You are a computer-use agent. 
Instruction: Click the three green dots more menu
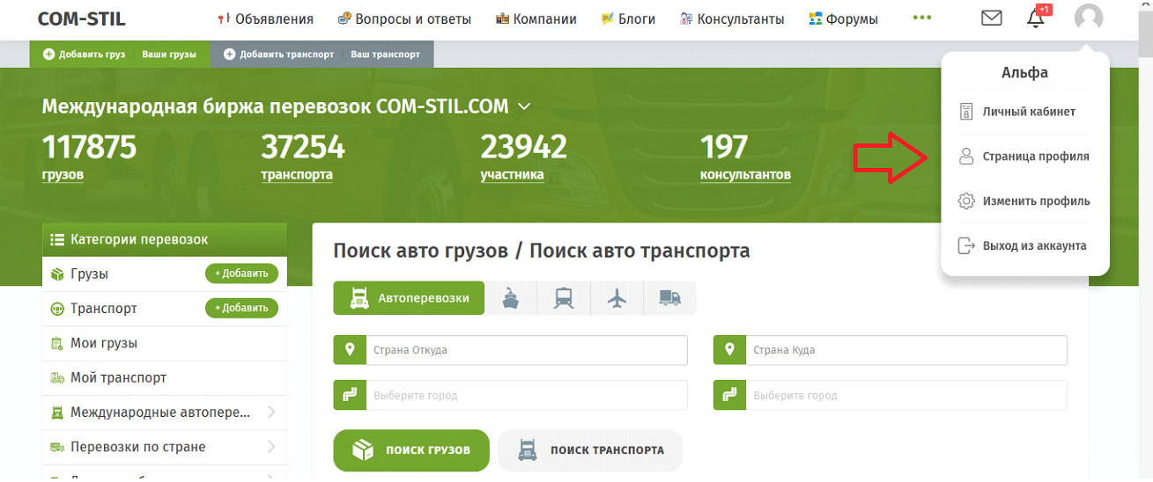click(922, 18)
